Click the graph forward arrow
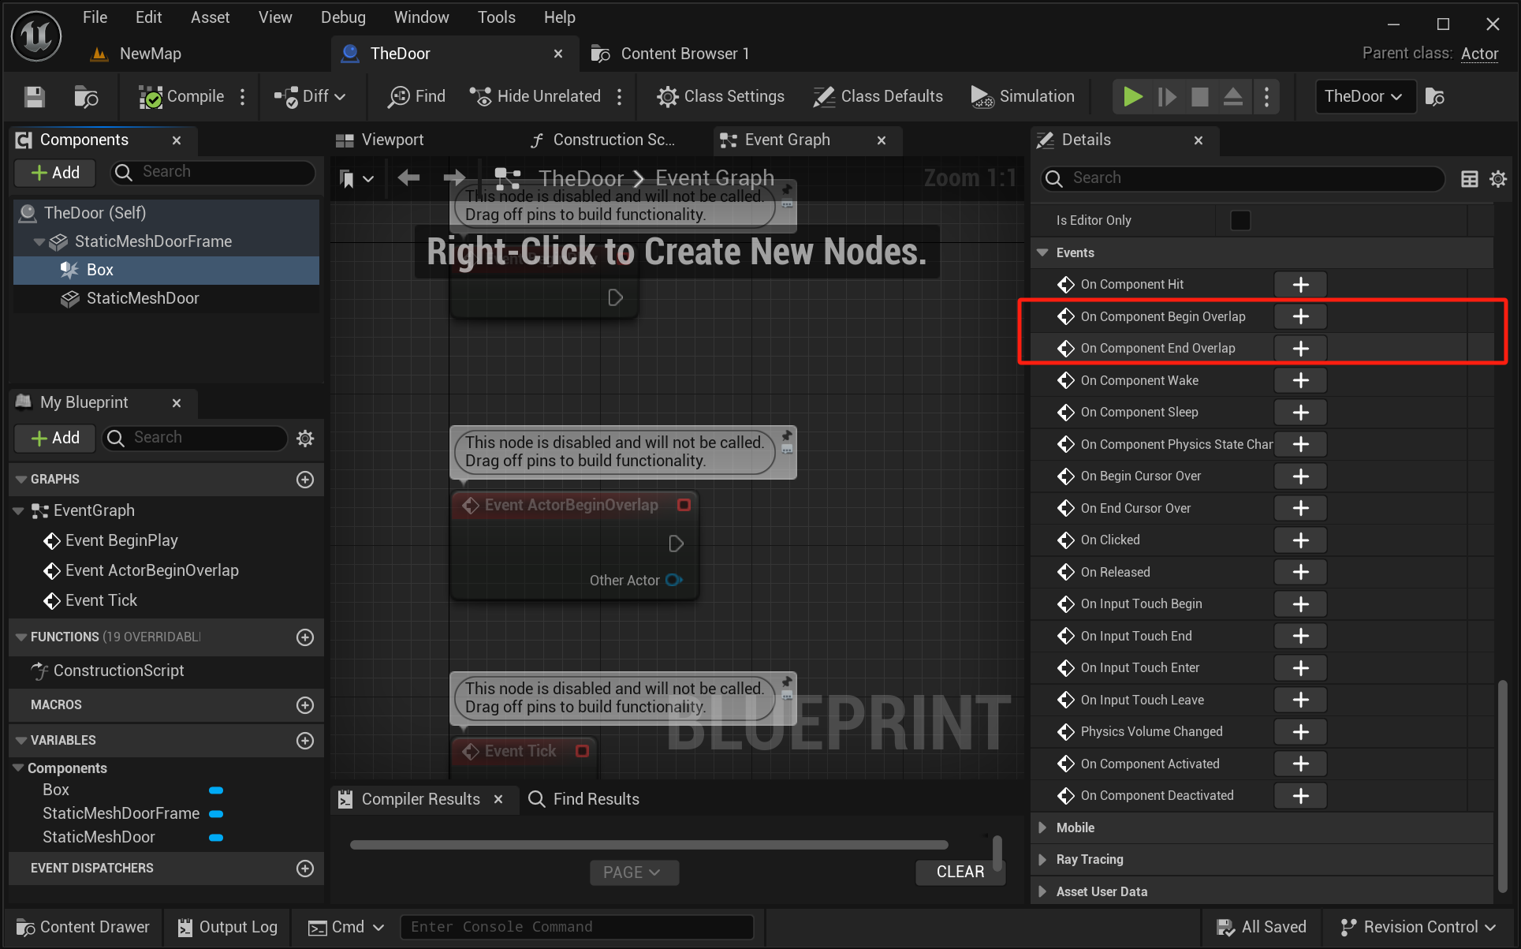 pos(455,178)
